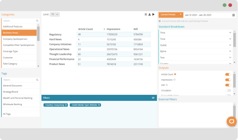This screenshot has height=140, width=238.
Task: Expand the Byline breakdown section
Action: (x=230, y=51)
